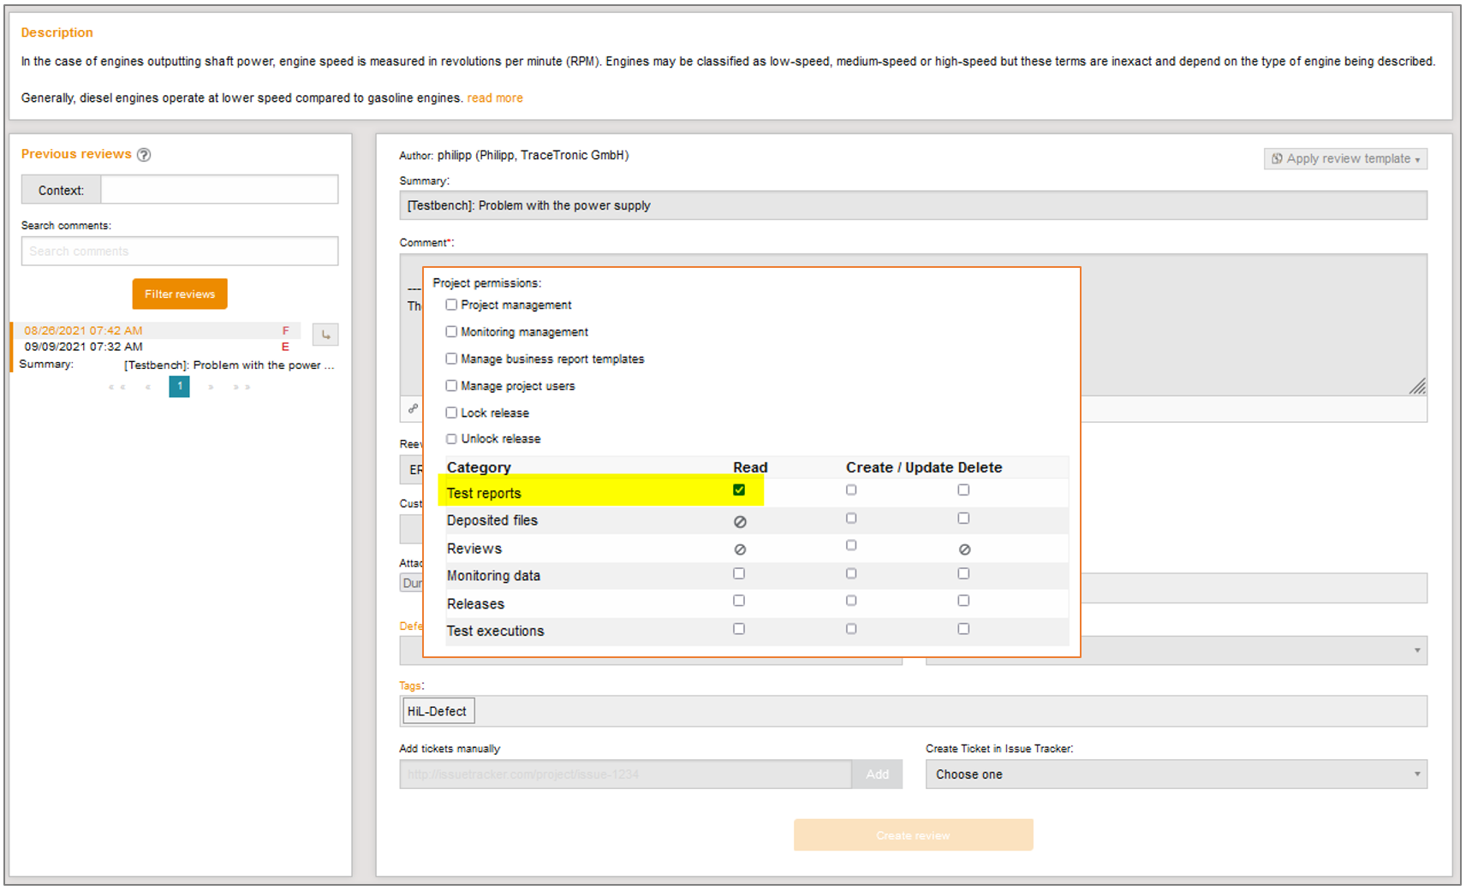Click the blocked Read icon for Deposited files
This screenshot has width=1466, height=890.
[740, 521]
